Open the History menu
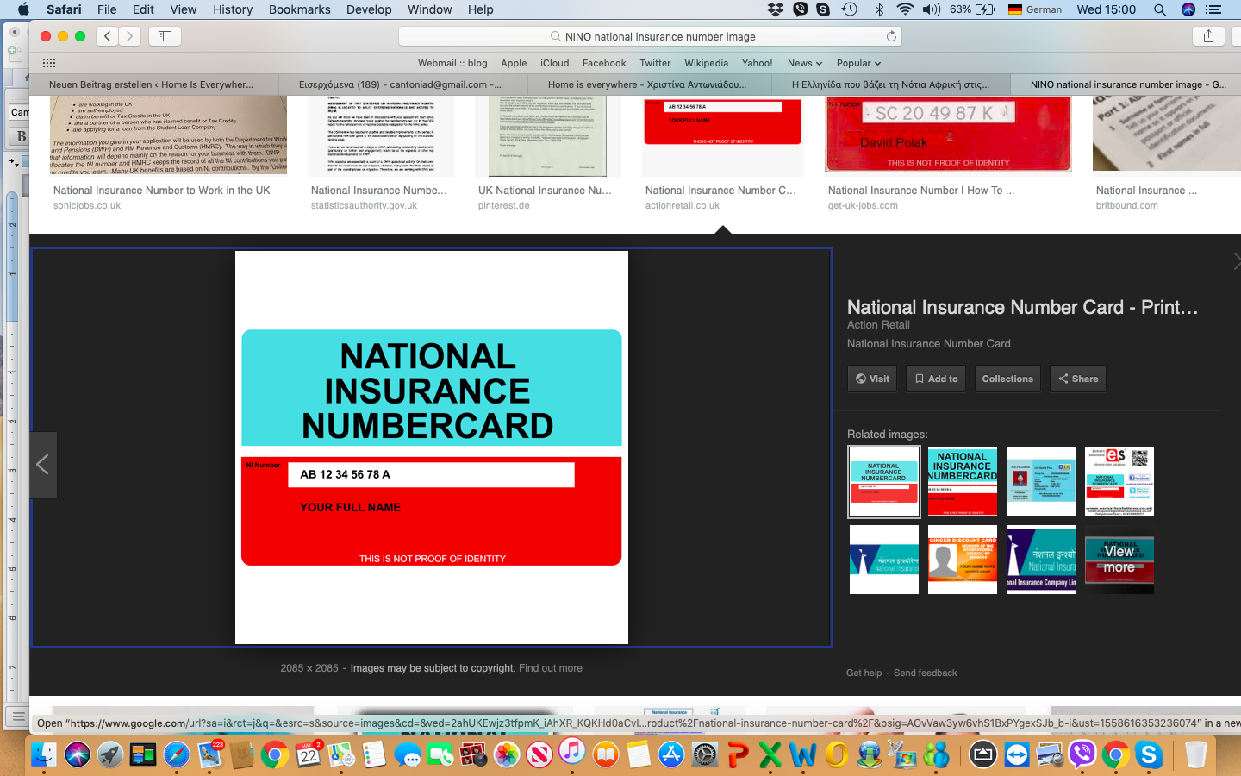This screenshot has height=776, width=1241. click(233, 9)
